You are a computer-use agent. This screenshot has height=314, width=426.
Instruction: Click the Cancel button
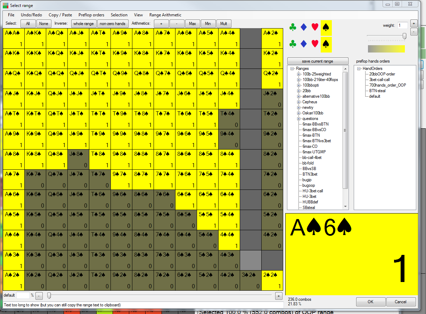tap(401, 302)
